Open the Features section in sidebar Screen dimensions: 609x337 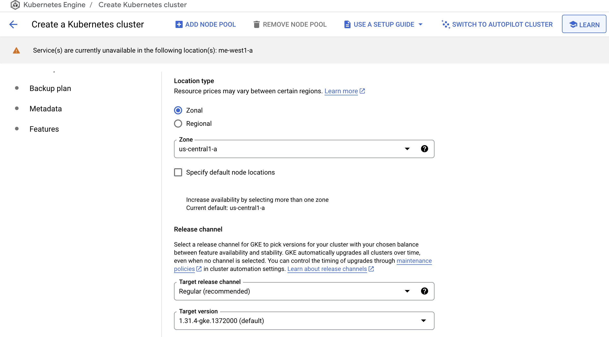[x=44, y=129]
